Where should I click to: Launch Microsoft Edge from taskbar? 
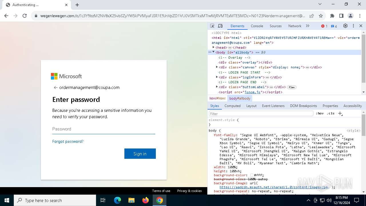pos(118,200)
